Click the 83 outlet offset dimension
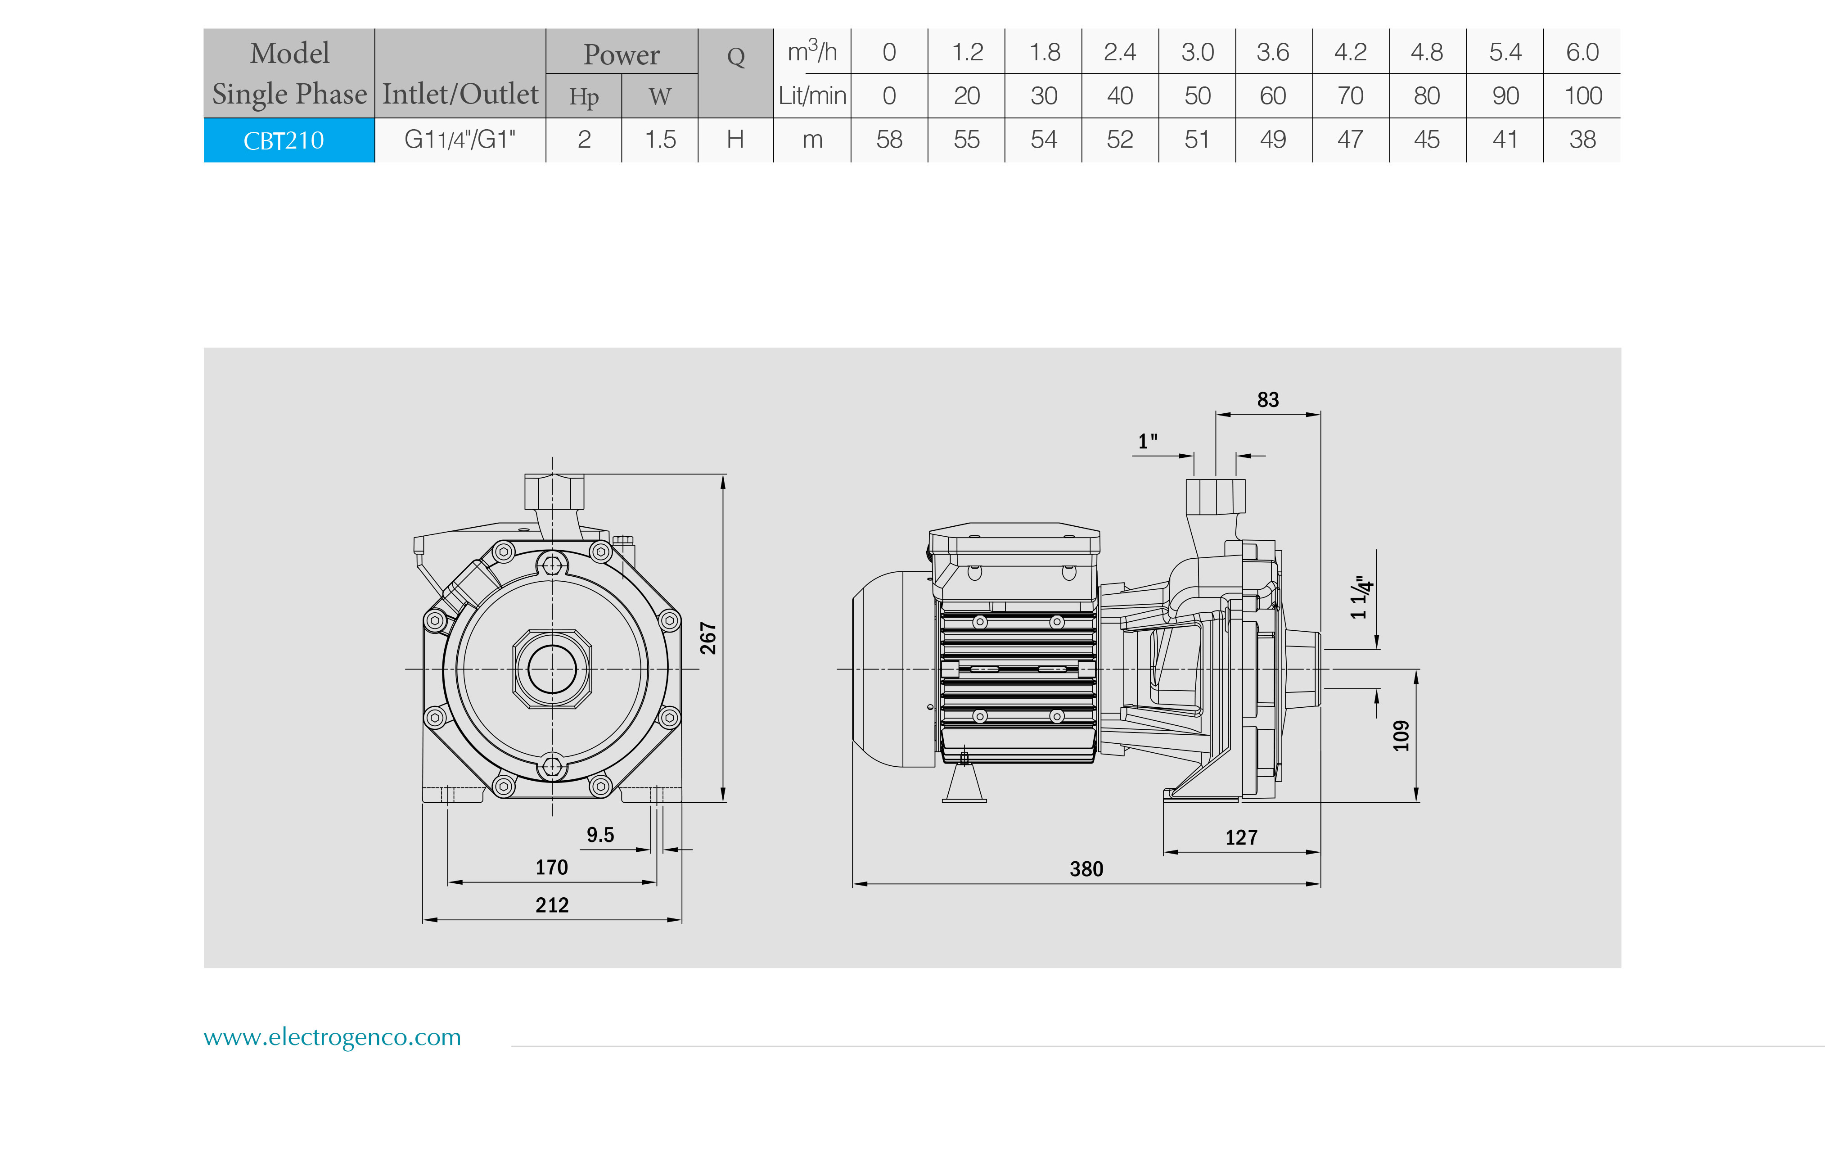 coord(1267,399)
